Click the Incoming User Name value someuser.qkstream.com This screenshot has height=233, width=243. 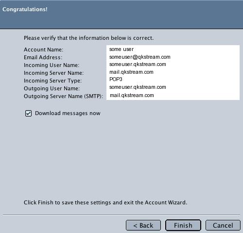[x=138, y=65]
